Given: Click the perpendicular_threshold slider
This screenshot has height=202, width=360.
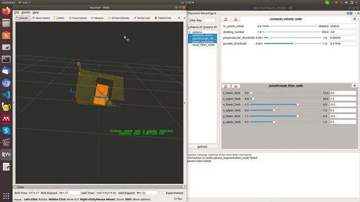Looking at the screenshot, I should coord(293,38).
